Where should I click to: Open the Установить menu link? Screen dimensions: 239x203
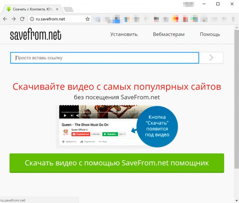tap(124, 34)
